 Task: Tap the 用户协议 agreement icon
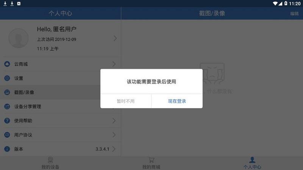point(7,135)
